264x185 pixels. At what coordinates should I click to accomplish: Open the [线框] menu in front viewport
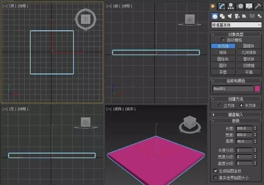click(127, 6)
